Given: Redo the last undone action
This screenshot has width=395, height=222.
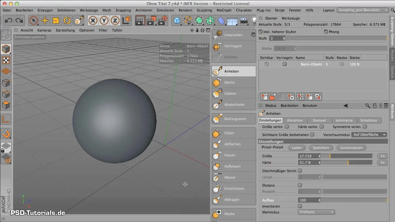Looking at the screenshot, I should (19, 21).
